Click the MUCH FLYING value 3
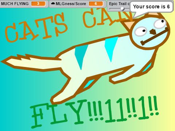Image resolution: width=175 pixels, height=131 pixels. pos(38,4)
